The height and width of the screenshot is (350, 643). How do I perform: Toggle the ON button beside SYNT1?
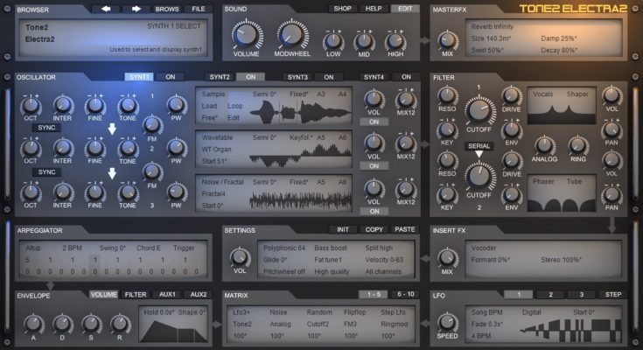point(171,77)
